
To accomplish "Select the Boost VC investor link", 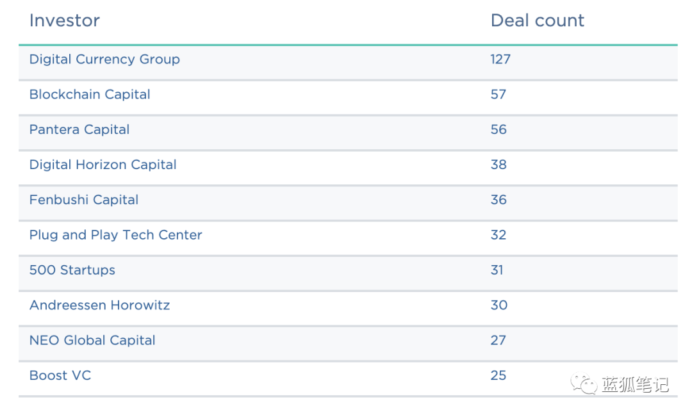I will (60, 376).
